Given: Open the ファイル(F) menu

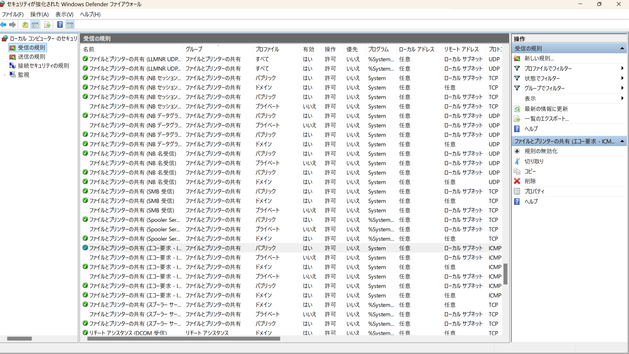Looking at the screenshot, I should 13,14.
